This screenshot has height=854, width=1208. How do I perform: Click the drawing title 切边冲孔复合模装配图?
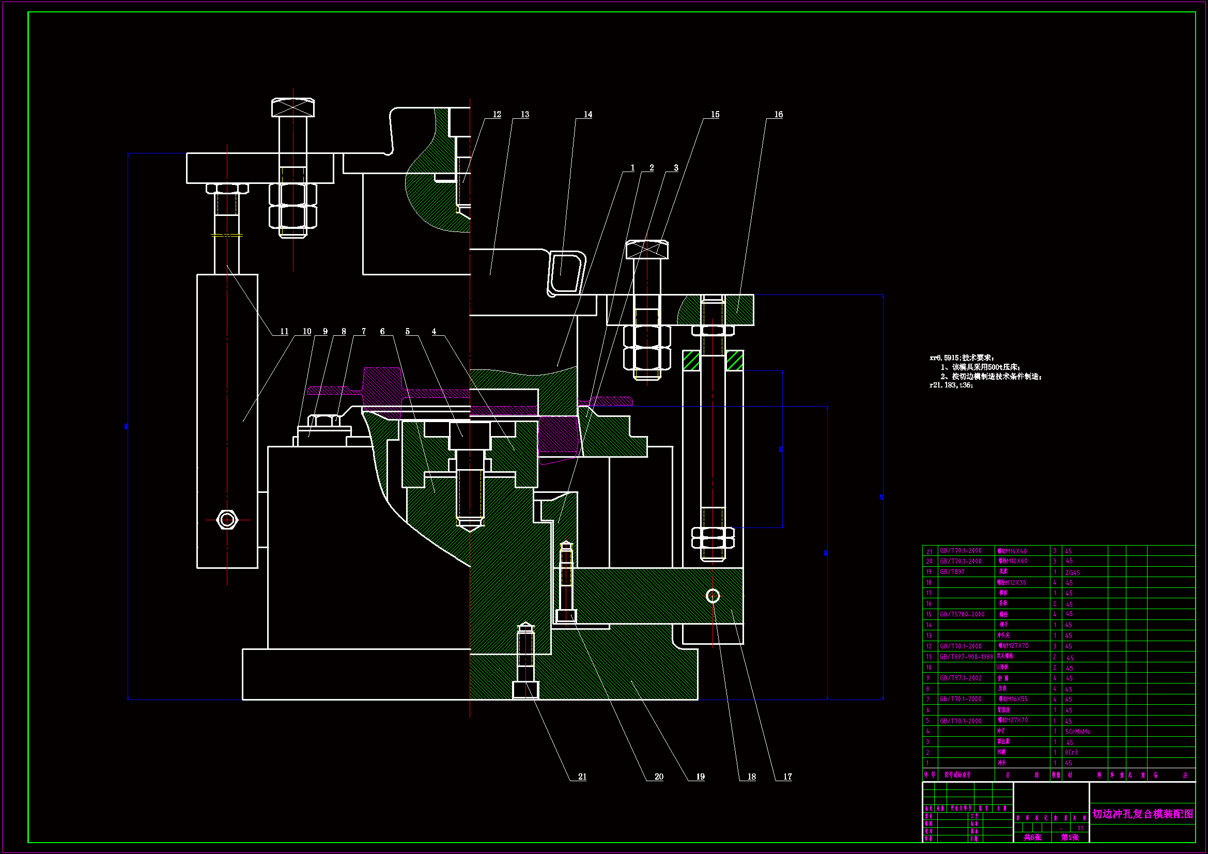[x=1143, y=814]
